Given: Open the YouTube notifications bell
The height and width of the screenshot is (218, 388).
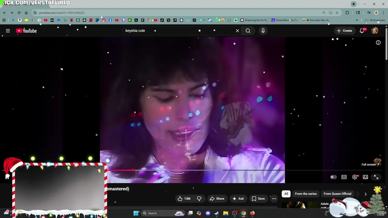Looking at the screenshot, I should (x=362, y=31).
